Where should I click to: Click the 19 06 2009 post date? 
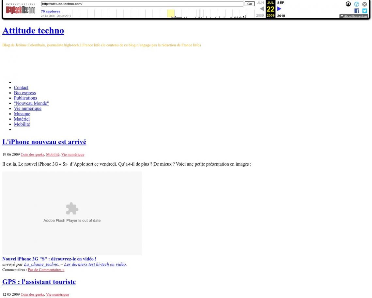coord(11,155)
